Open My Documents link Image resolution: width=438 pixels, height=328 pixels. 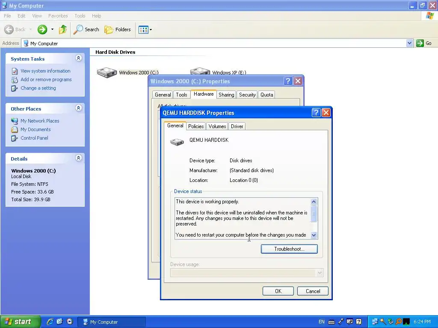pyautogui.click(x=36, y=129)
